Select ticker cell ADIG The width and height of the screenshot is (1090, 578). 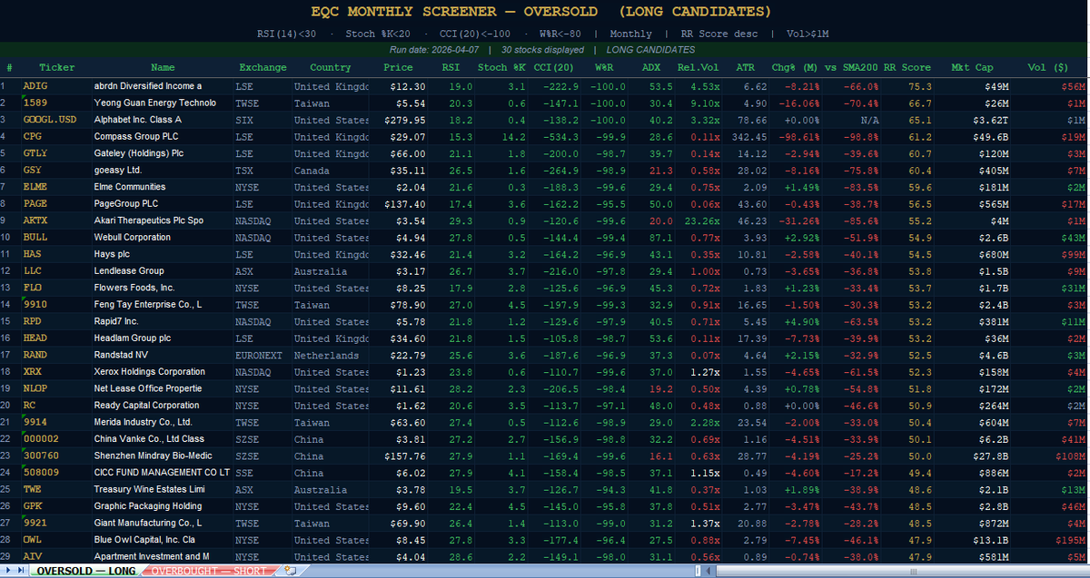[54, 86]
